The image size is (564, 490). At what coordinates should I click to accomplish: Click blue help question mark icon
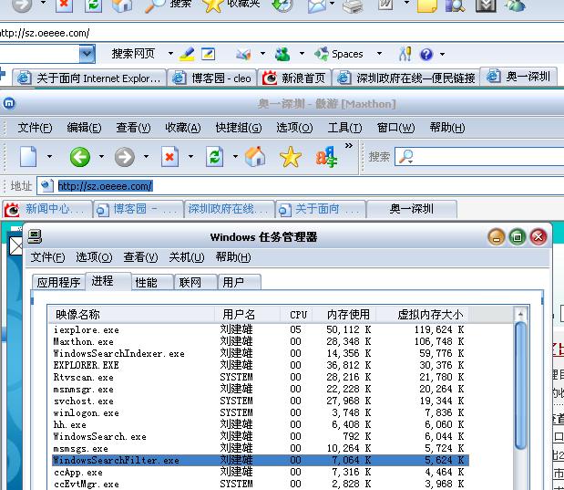pos(426,54)
